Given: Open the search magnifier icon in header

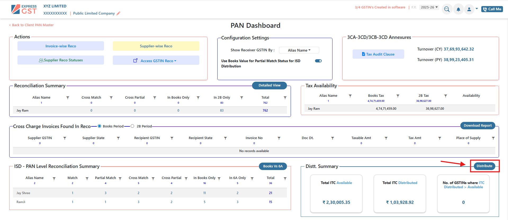Looking at the screenshot, I should (x=447, y=10).
